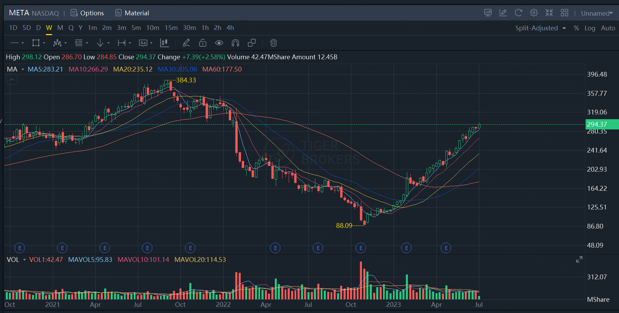This screenshot has width=619, height=313.
Task: Delete drawings with the trash icon
Action: click(273, 43)
